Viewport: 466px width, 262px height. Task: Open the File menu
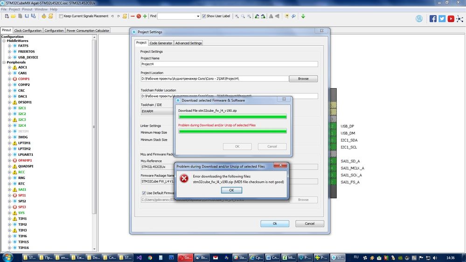point(4,9)
